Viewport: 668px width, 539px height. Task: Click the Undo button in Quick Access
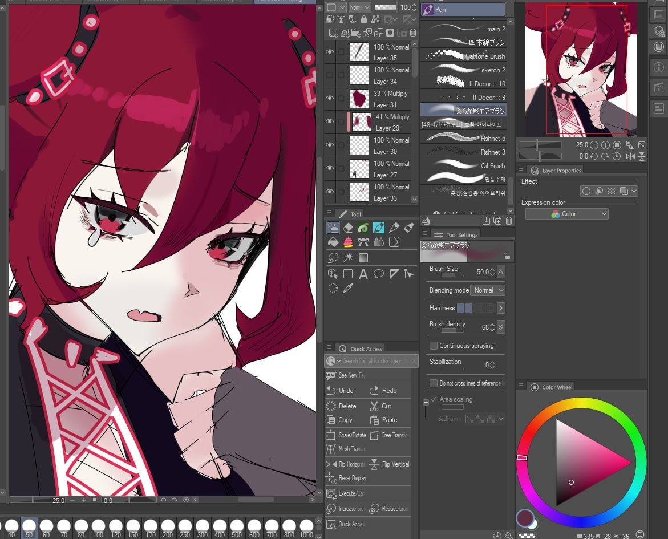click(340, 390)
